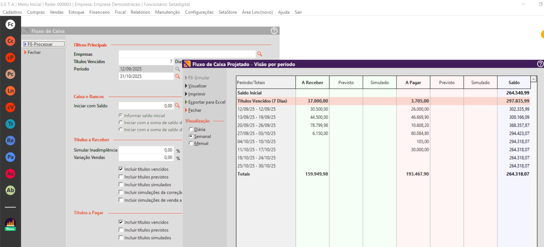Open the Iniciar com Saldo lookup icon
This screenshot has width=544, height=247.
tap(177, 106)
